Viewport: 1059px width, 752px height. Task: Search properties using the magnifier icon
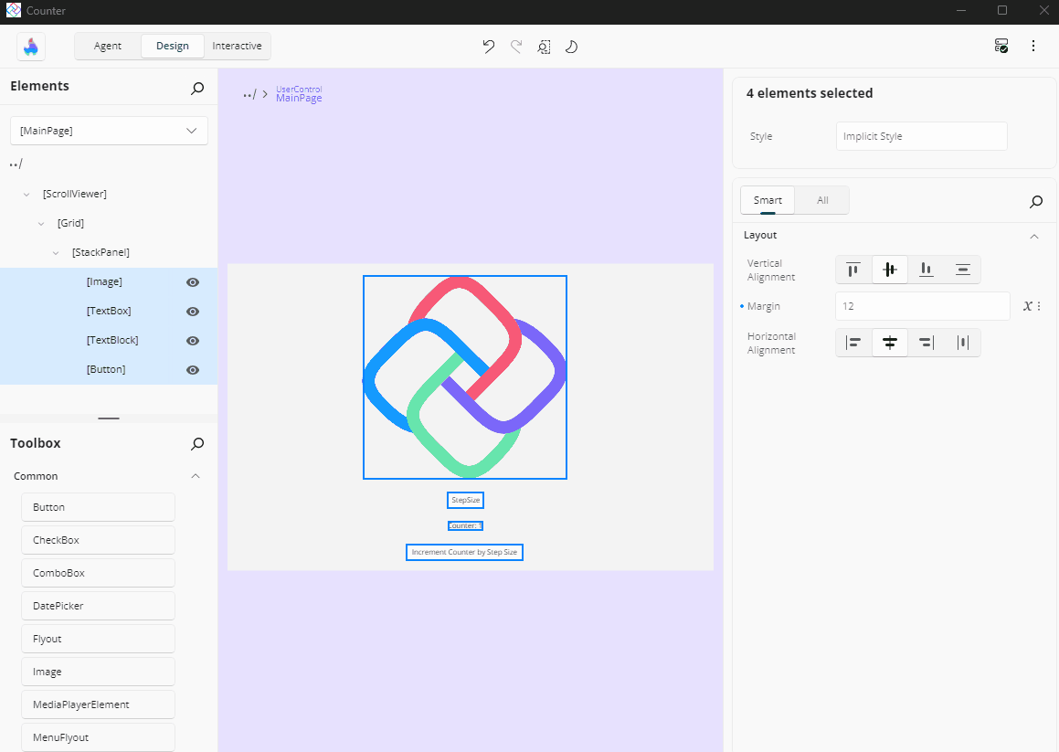(1036, 201)
